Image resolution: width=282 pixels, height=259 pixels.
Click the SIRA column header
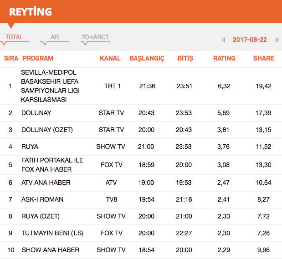(11, 58)
